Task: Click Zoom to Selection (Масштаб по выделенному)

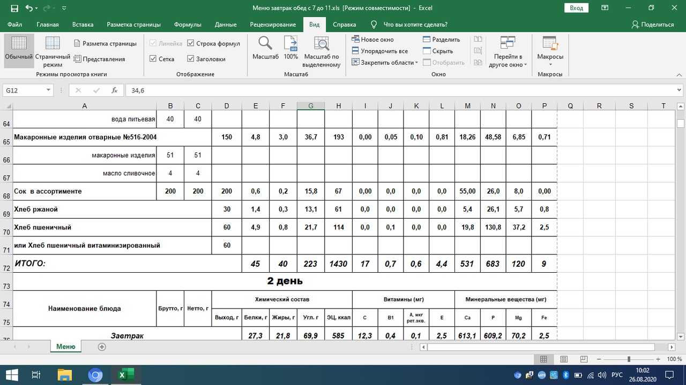Action: click(x=322, y=51)
